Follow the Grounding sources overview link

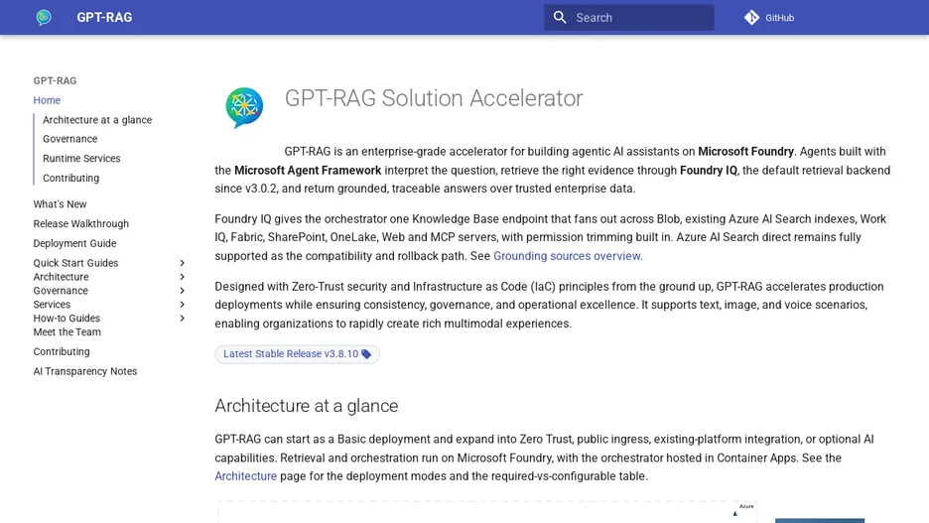coord(567,256)
